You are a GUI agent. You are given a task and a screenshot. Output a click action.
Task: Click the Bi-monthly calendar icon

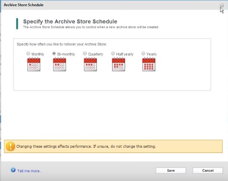click(60, 64)
